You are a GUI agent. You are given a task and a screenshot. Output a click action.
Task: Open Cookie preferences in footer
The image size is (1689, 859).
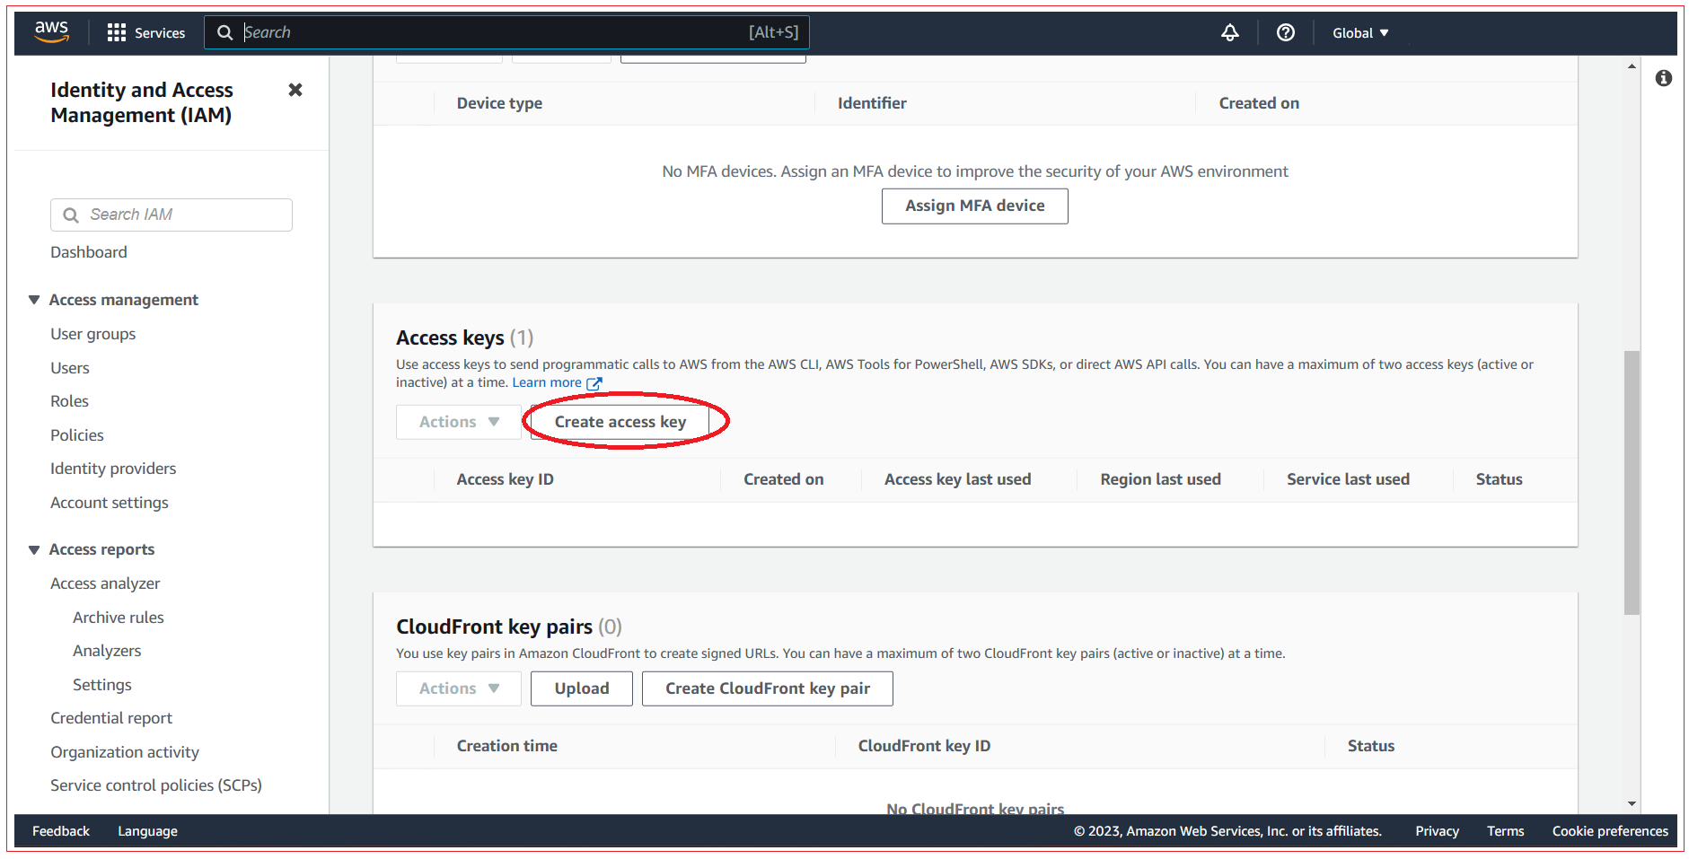coord(1610,831)
